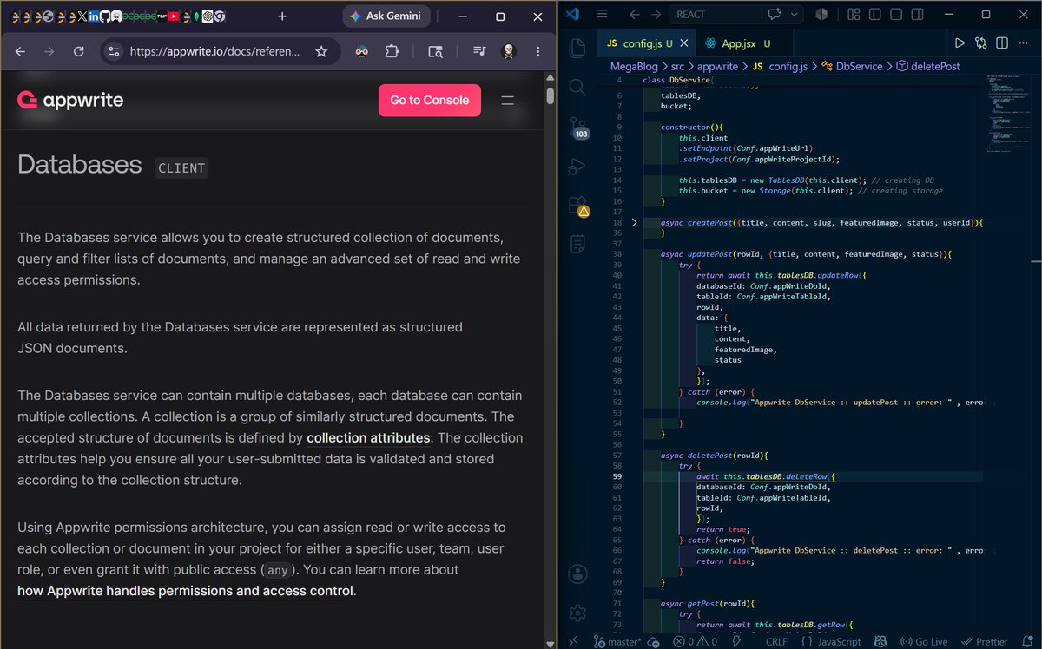Click the Chrome profile skull avatar

(509, 52)
